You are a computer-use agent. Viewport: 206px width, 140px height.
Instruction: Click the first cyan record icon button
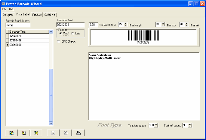(11, 133)
